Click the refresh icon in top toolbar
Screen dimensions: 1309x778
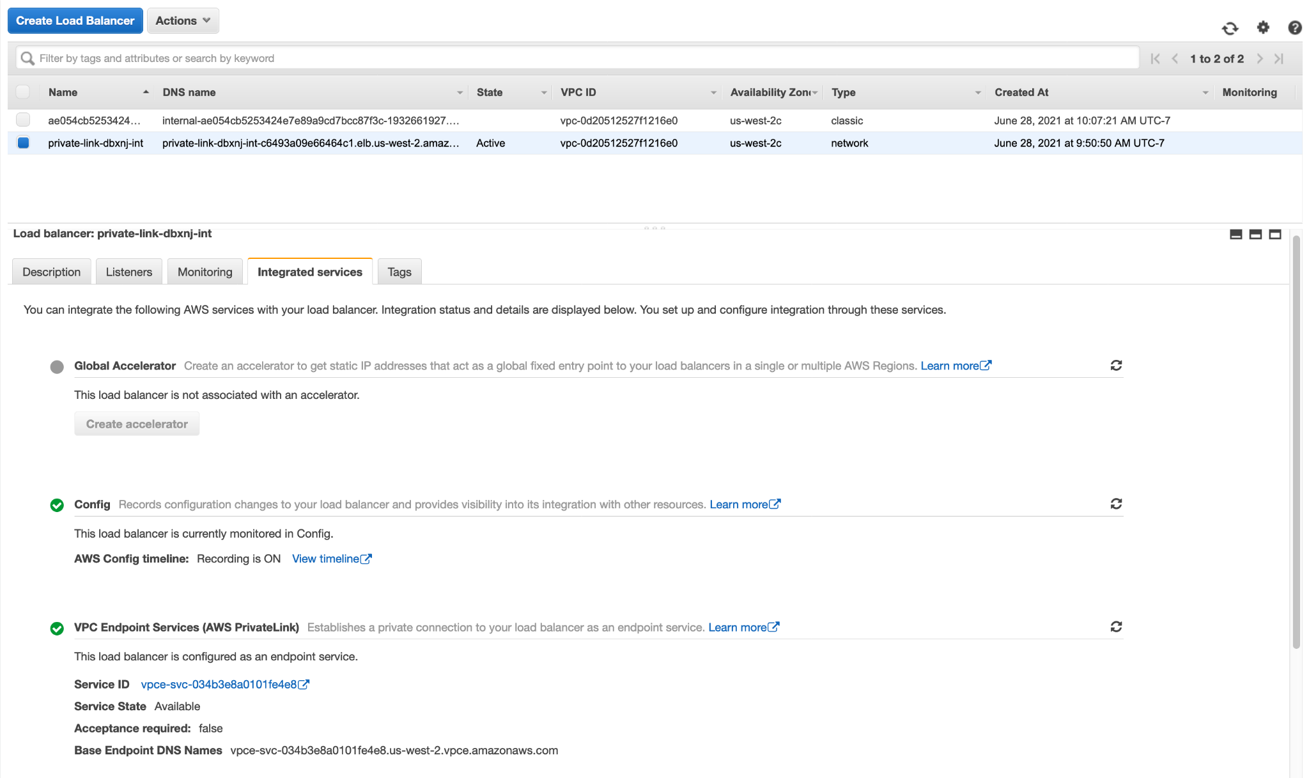(1230, 28)
